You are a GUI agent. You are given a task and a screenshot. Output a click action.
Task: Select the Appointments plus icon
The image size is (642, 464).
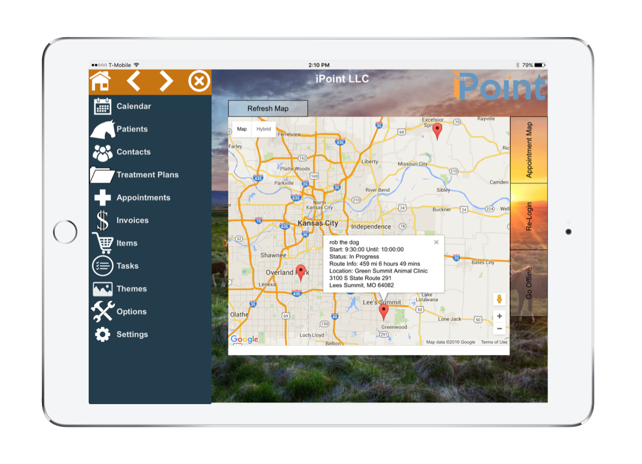(102, 198)
